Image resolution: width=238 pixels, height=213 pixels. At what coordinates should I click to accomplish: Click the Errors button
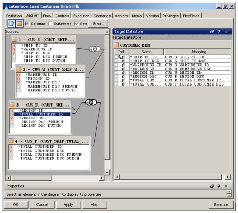(x=98, y=24)
